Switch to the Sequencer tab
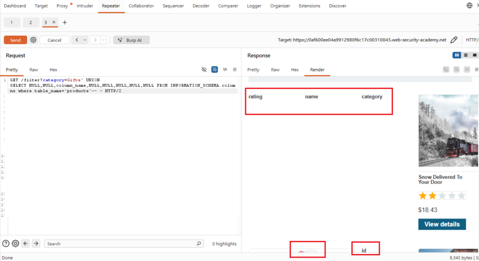This screenshot has width=479, height=261. 173,6
